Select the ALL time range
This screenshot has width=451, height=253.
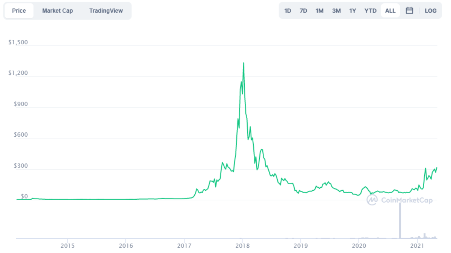pyautogui.click(x=390, y=11)
